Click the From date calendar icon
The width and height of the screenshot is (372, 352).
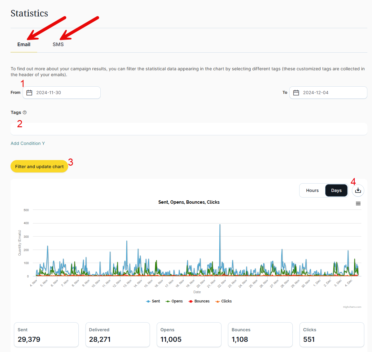[x=29, y=93]
